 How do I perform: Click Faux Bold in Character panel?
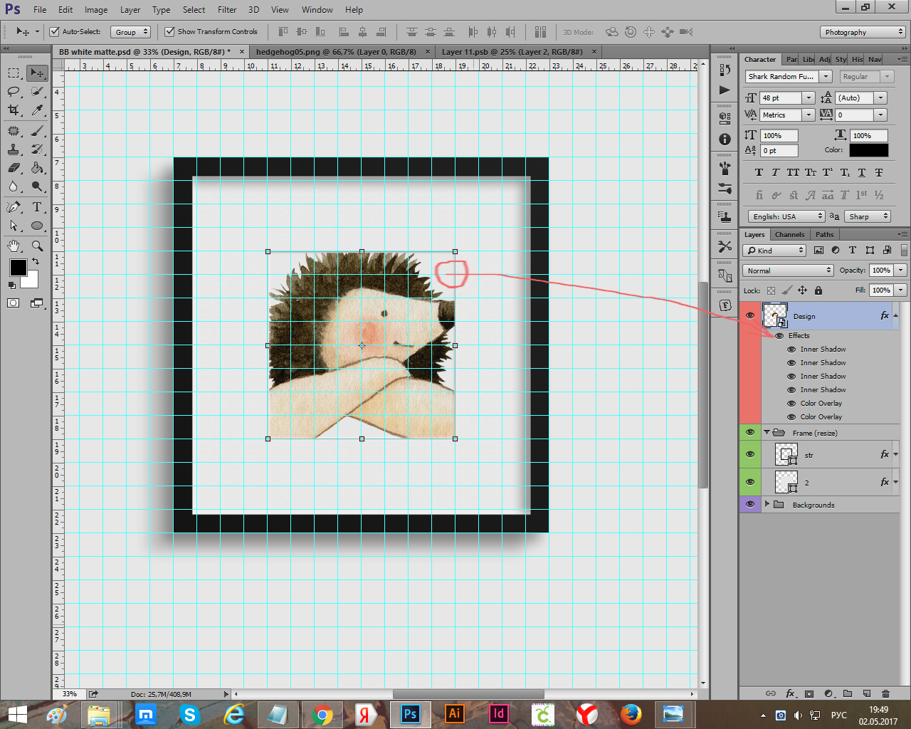(x=759, y=172)
